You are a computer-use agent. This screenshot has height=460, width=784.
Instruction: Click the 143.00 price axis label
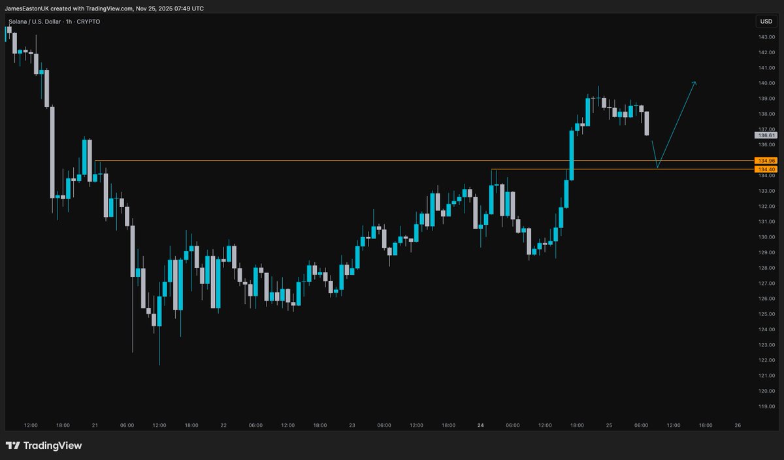click(766, 37)
